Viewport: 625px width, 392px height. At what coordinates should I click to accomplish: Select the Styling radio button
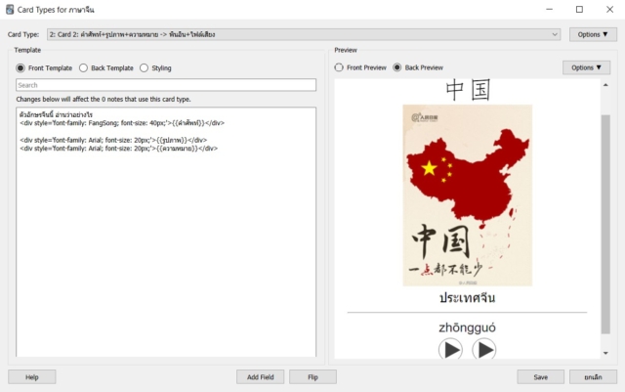point(144,67)
